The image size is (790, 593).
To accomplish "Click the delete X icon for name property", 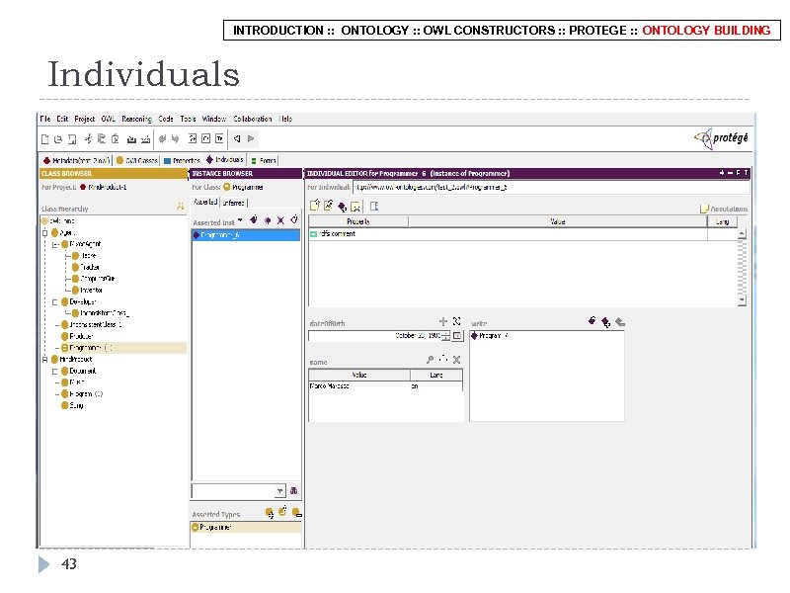I will (456, 360).
